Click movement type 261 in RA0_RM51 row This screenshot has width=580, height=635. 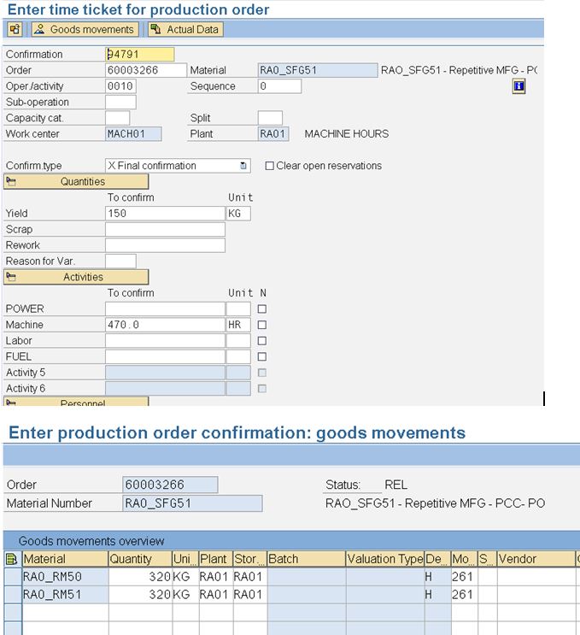(x=464, y=595)
